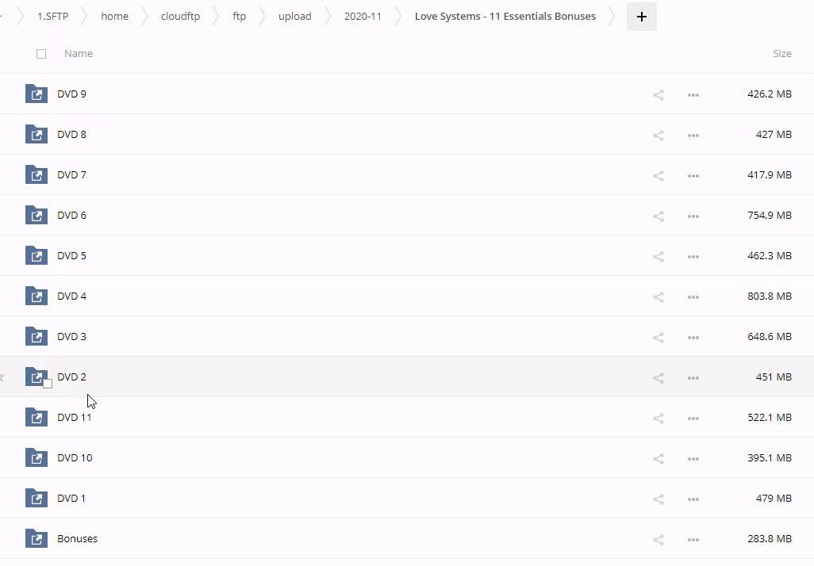Favorite DVD 2 using the star icon

pyautogui.click(x=2, y=377)
